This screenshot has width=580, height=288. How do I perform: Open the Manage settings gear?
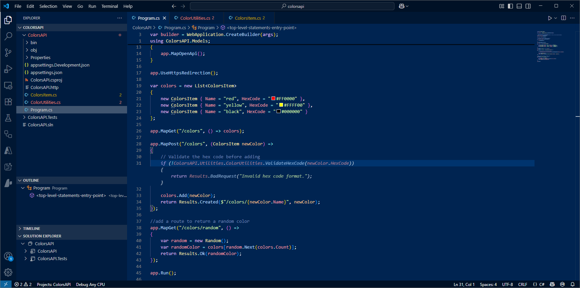coord(8,272)
